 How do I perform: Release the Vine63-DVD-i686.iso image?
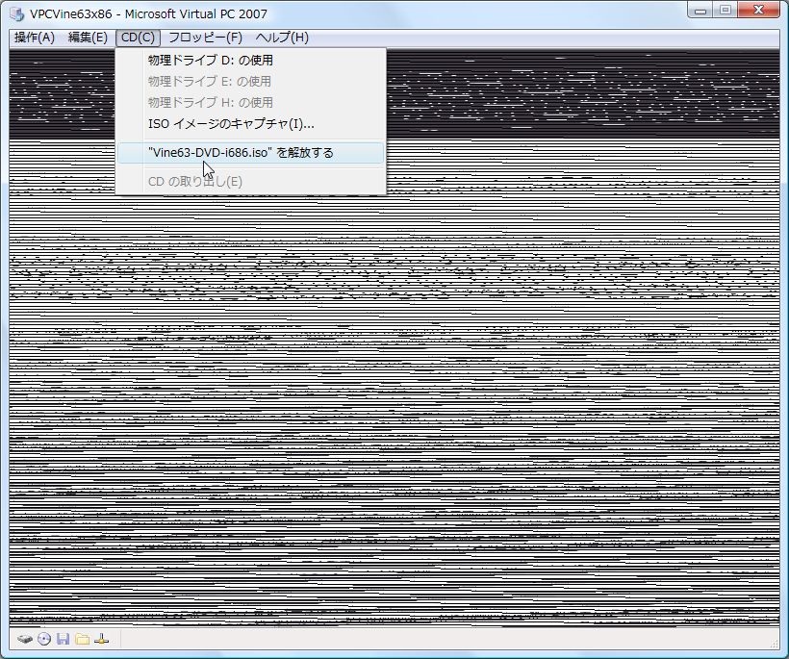250,153
